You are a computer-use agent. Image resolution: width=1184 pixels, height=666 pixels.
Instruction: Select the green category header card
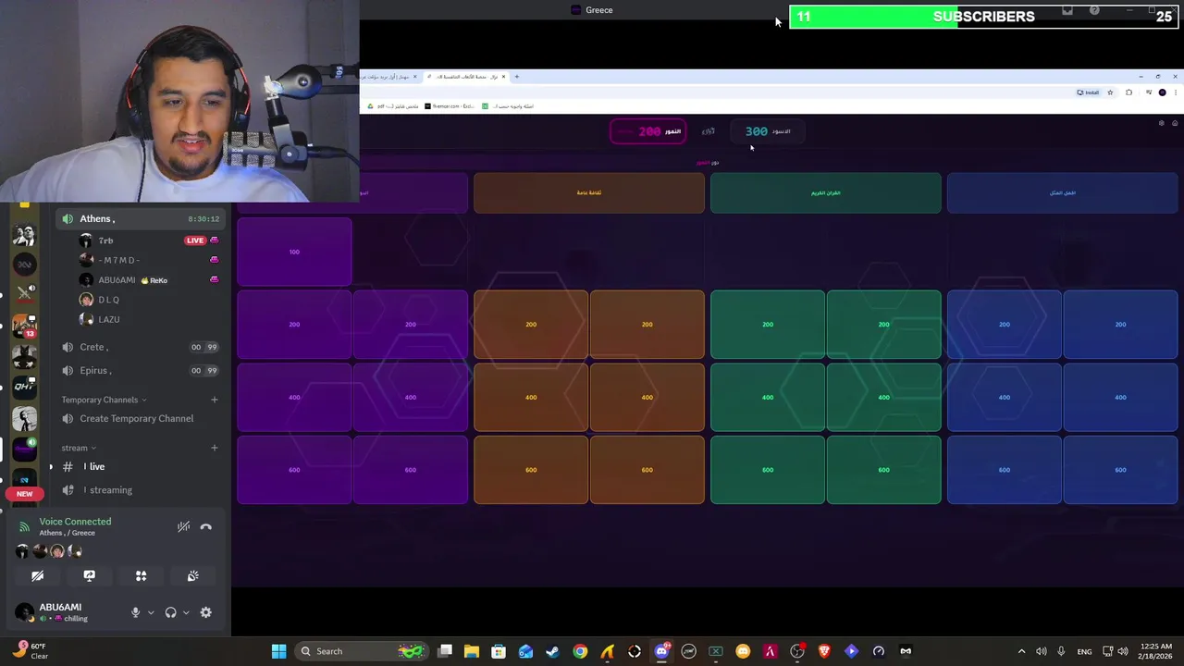pos(826,192)
